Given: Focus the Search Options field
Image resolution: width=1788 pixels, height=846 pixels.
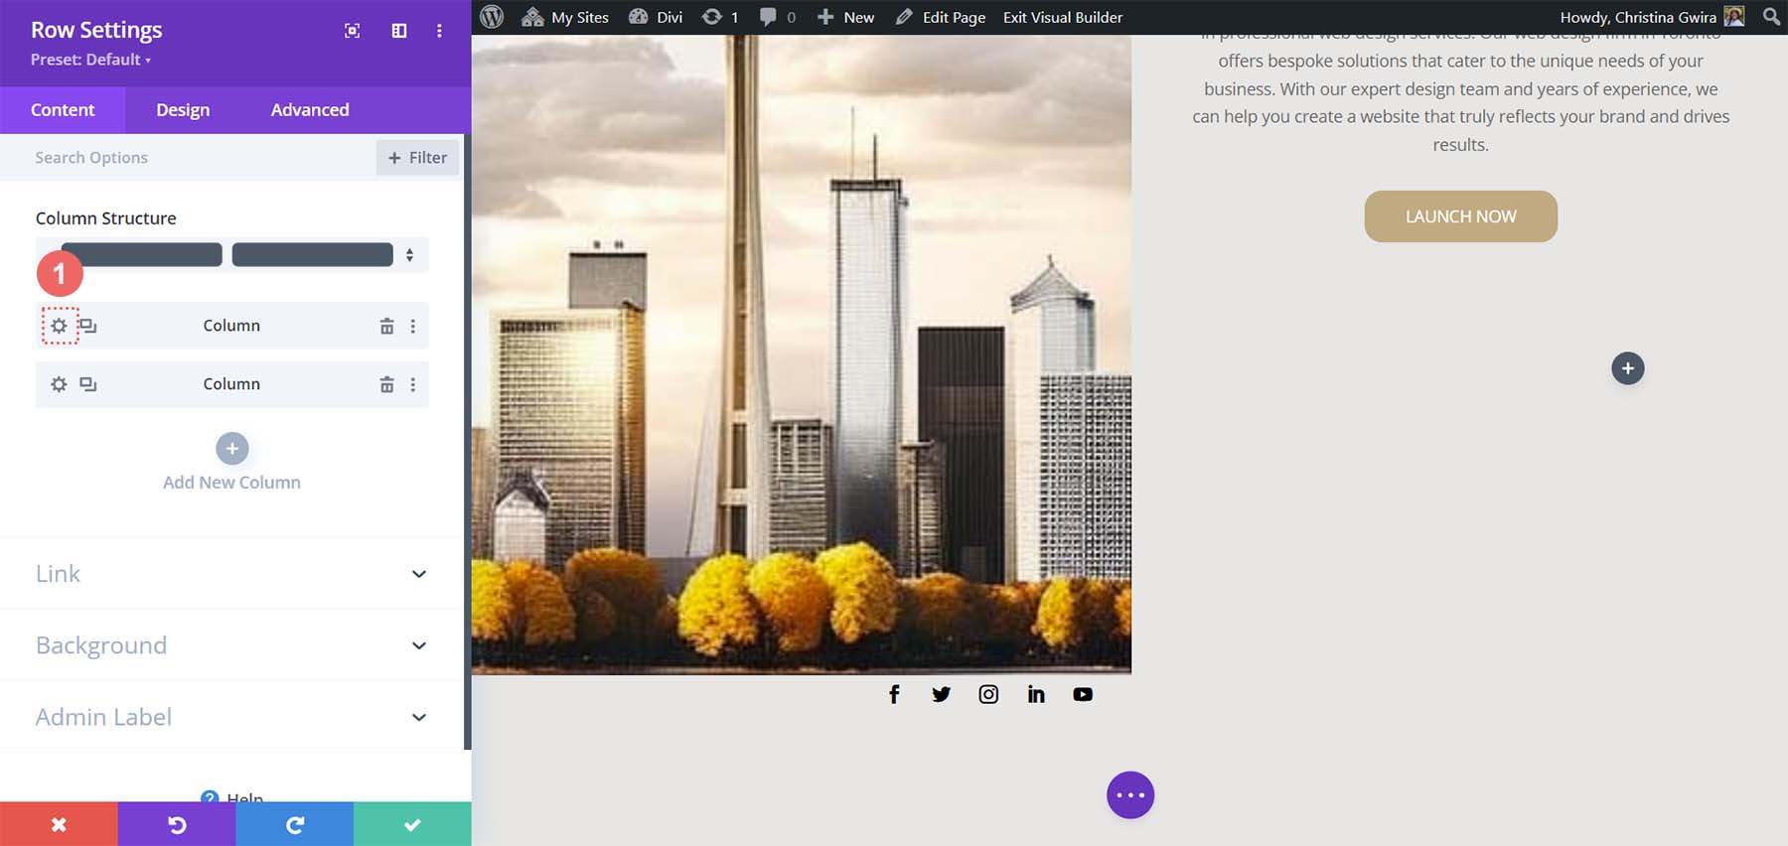Looking at the screenshot, I should [199, 158].
